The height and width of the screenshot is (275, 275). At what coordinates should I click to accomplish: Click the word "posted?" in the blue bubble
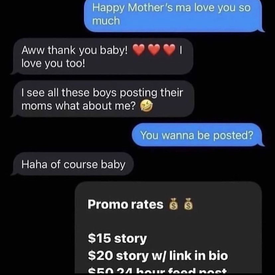click(x=233, y=136)
